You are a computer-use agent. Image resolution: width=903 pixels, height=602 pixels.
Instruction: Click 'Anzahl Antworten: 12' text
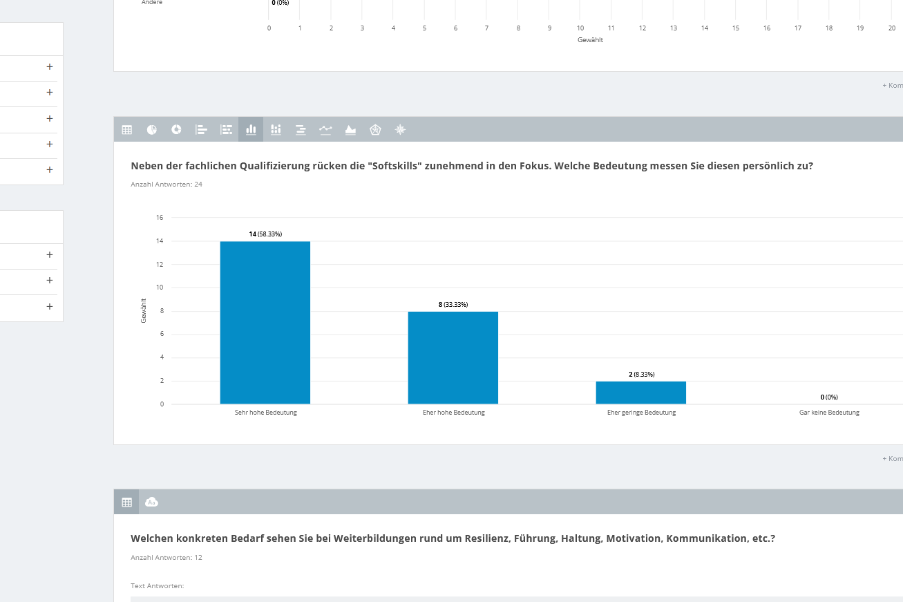tap(167, 558)
